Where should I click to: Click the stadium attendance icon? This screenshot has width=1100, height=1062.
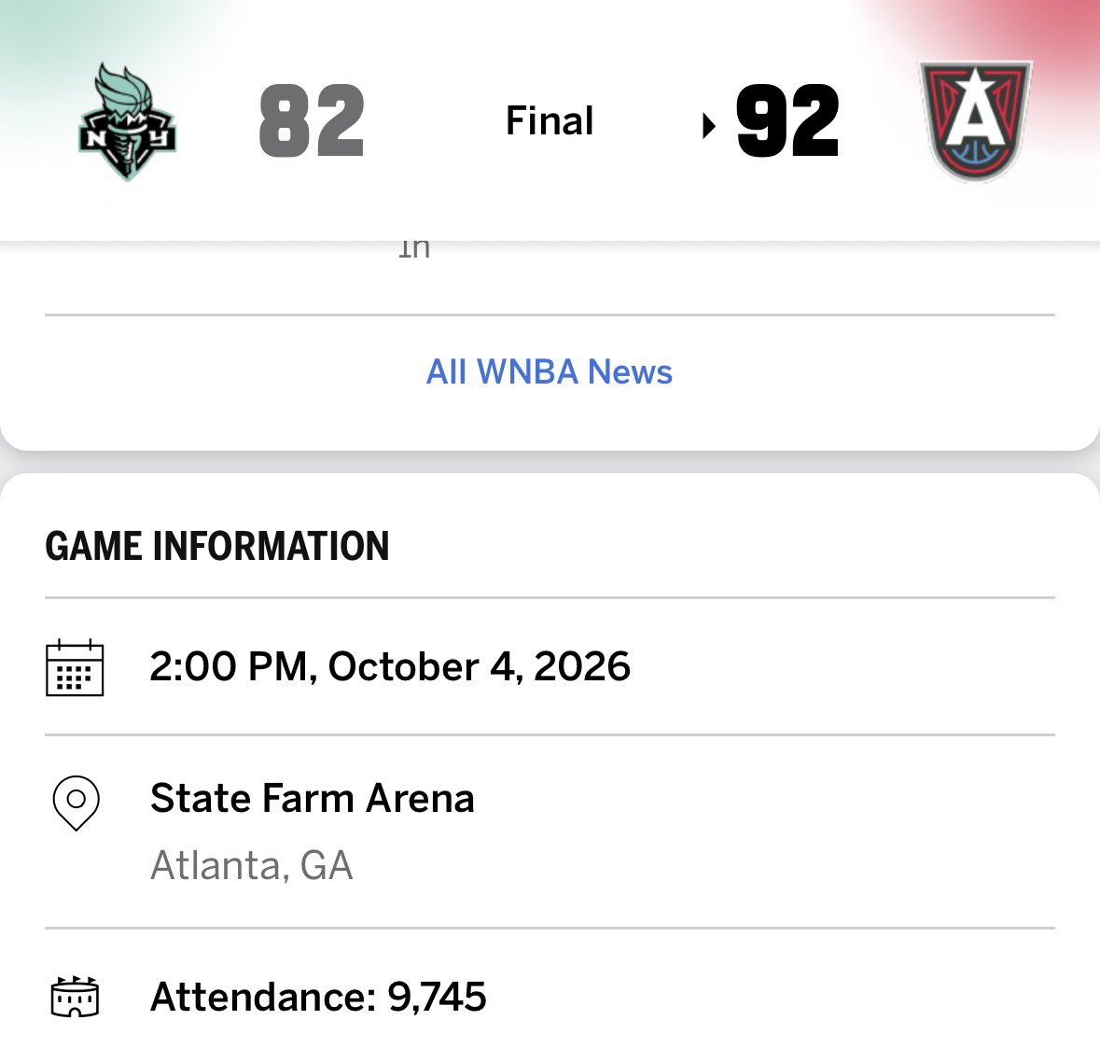[75, 996]
